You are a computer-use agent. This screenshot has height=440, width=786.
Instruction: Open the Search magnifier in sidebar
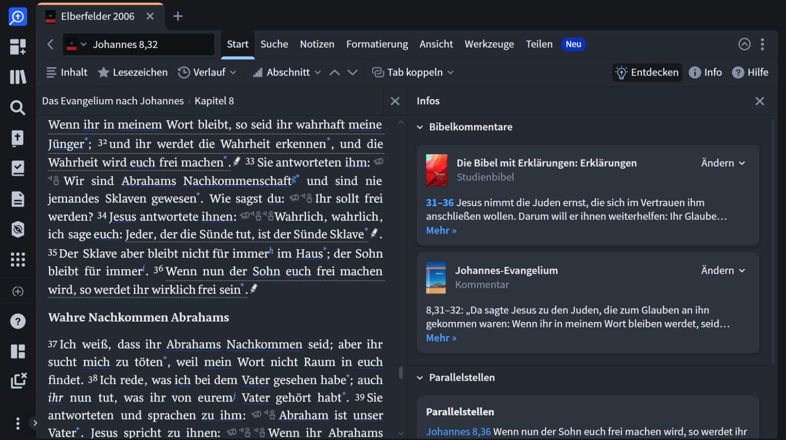(17, 108)
